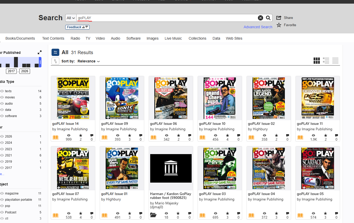Clear the goPLAY search text
The height and width of the screenshot is (223, 354).
(260, 18)
